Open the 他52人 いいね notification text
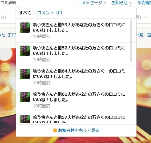 click(x=79, y=51)
